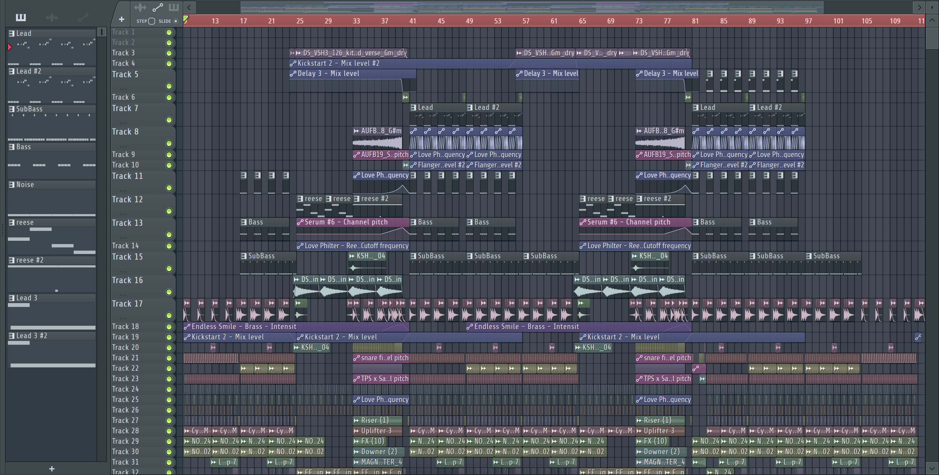
Task: Click the vertical scroll down arrow
Action: 932,468
